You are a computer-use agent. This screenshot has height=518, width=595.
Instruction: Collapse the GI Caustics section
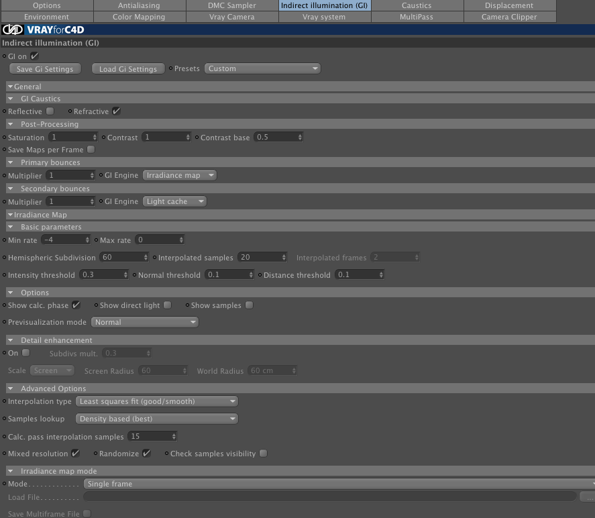tap(11, 99)
